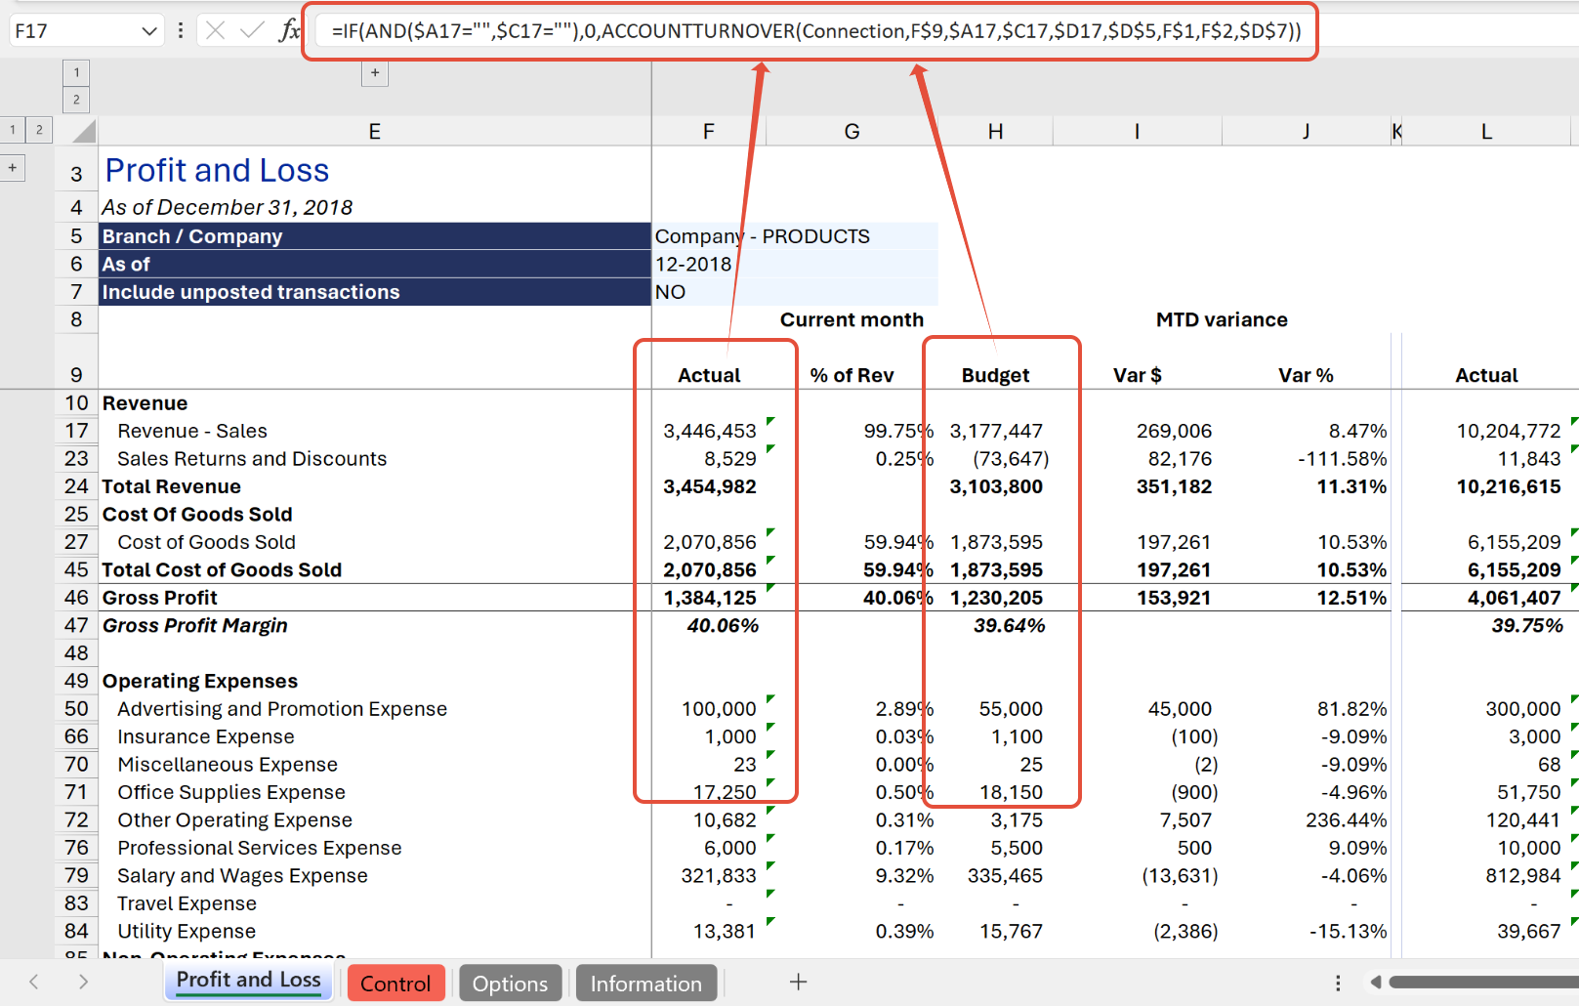1579x1006 pixels.
Task: Select column L header
Action: 1487,132
